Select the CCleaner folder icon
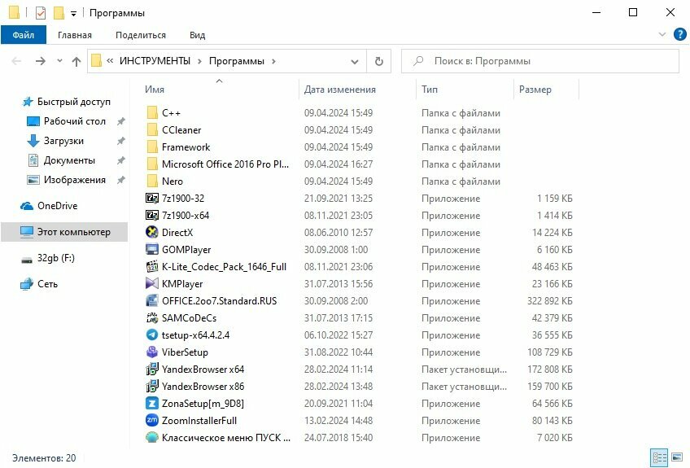690x468 pixels. (152, 130)
